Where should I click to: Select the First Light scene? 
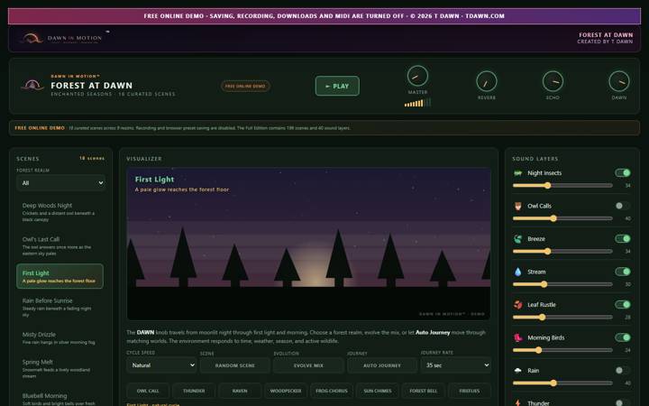(x=60, y=276)
